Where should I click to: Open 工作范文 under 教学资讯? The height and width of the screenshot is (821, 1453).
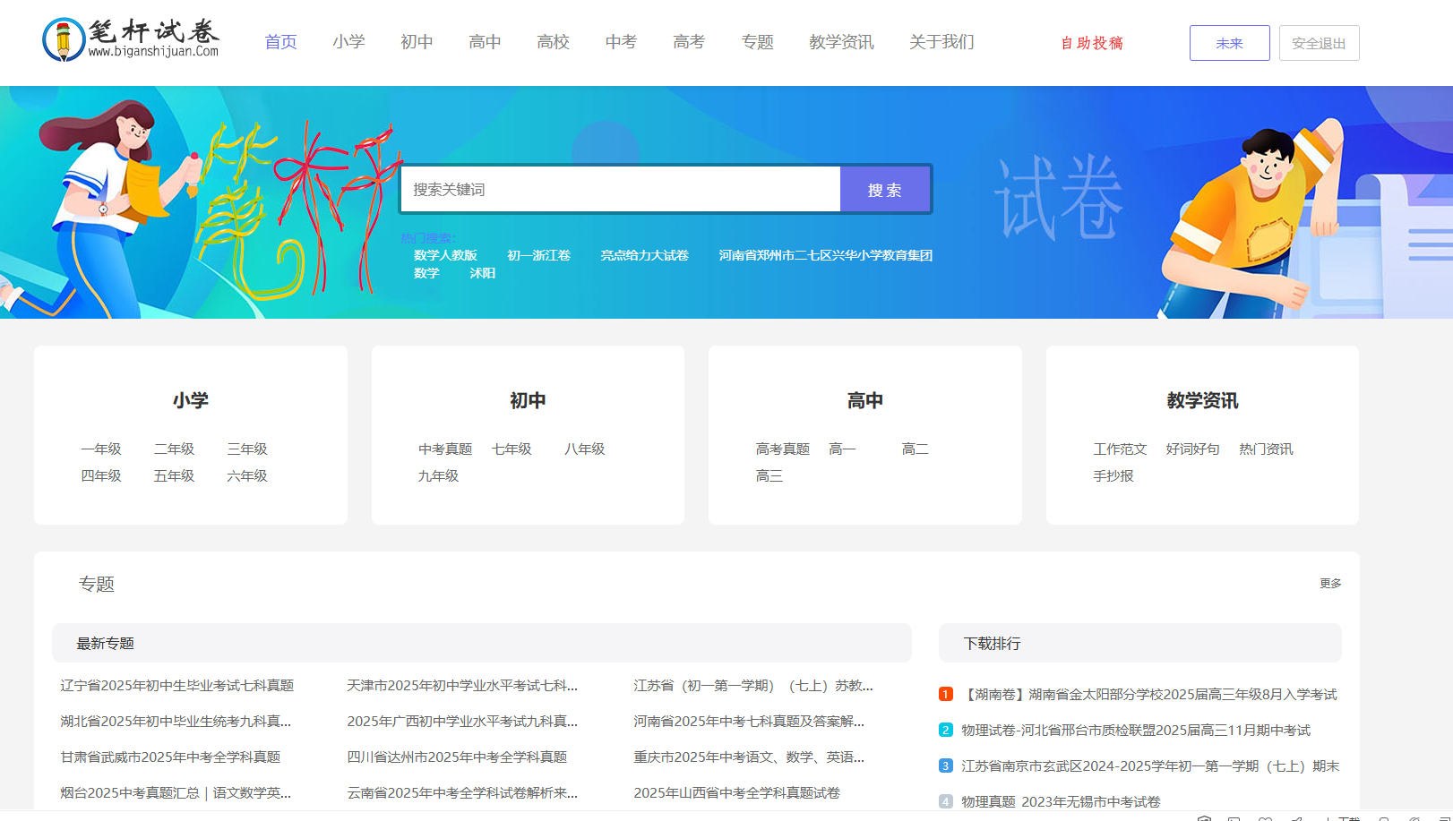coord(1120,449)
